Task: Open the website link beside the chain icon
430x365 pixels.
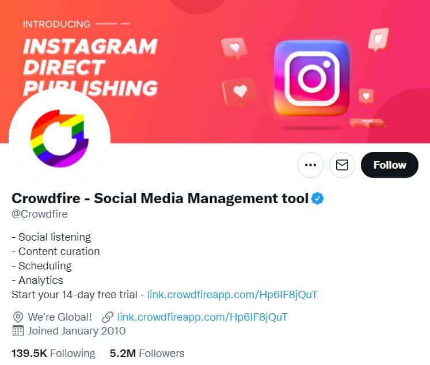Action: [202, 317]
